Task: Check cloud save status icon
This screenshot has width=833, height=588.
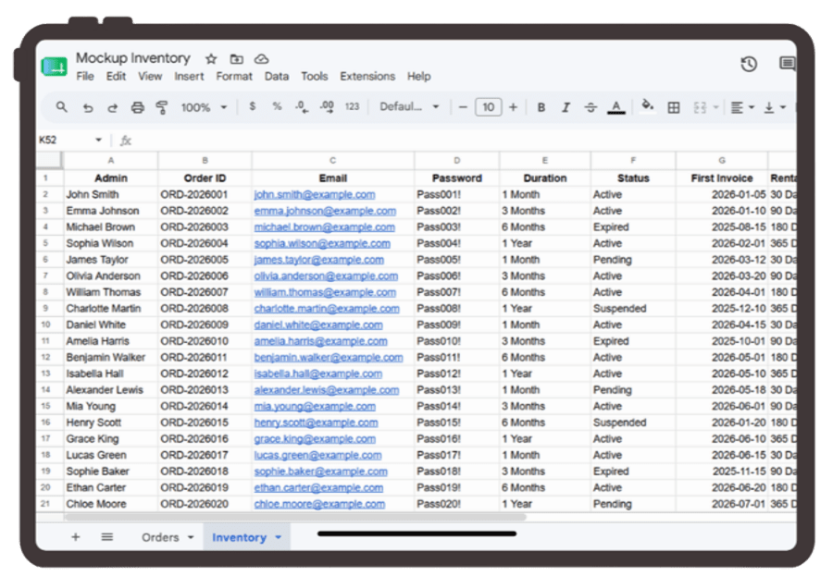Action: [x=261, y=59]
